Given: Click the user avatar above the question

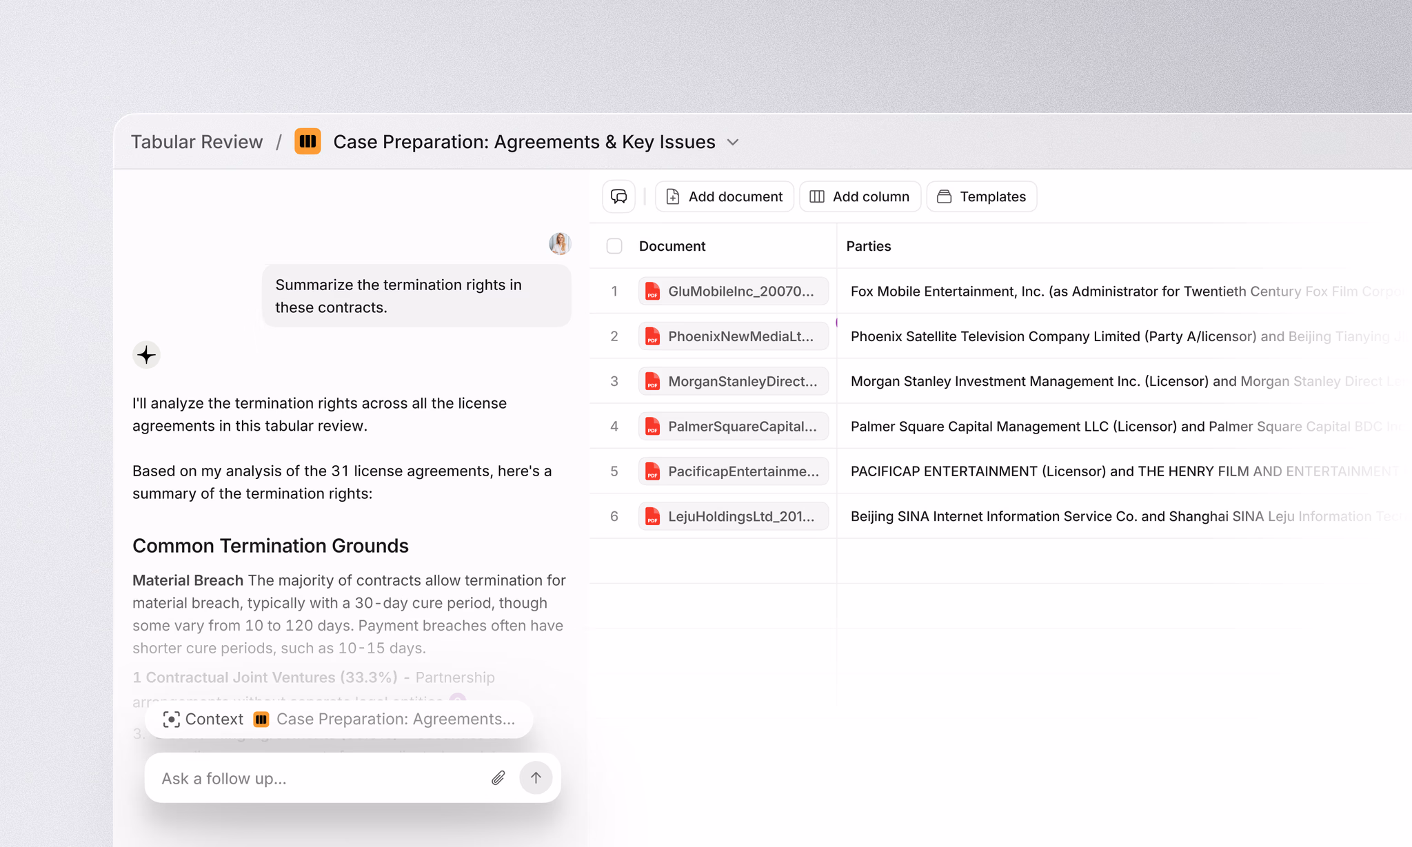Looking at the screenshot, I should pos(560,243).
